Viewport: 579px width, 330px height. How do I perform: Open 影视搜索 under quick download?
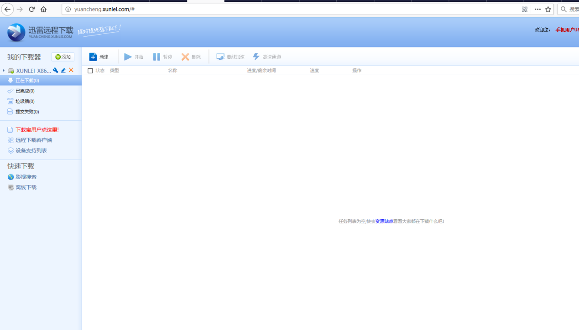pyautogui.click(x=26, y=177)
